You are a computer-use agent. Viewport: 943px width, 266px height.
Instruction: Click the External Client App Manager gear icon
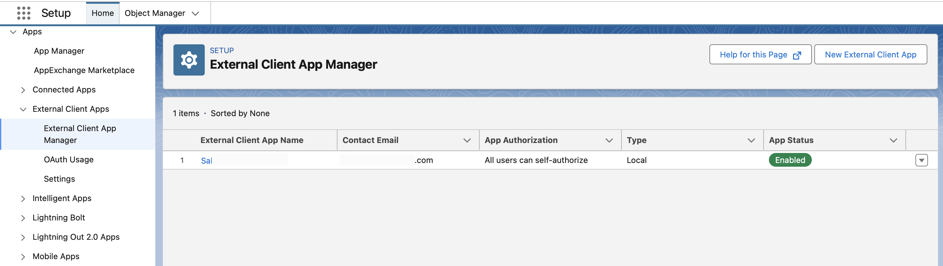(189, 60)
